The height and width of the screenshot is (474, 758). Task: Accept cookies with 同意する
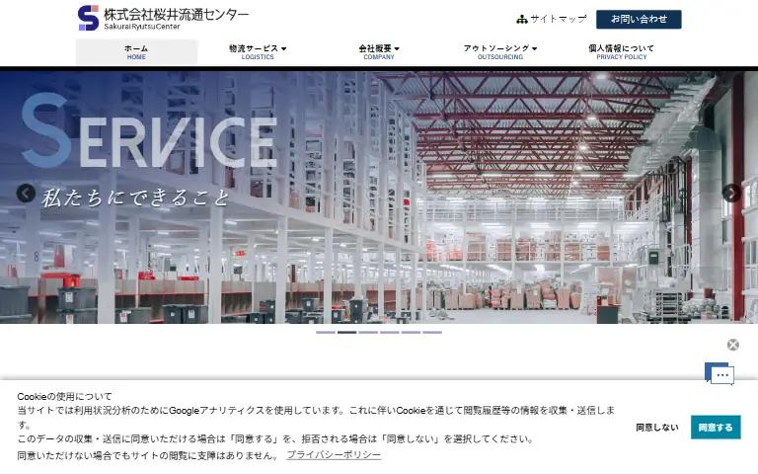[x=716, y=427]
